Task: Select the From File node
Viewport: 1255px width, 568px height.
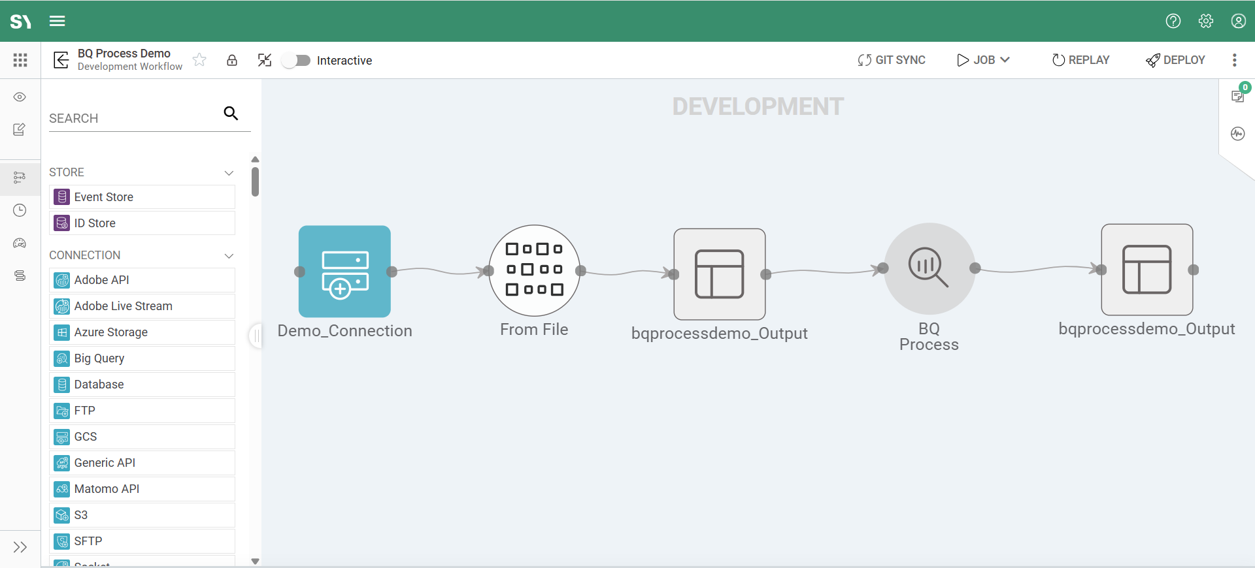Action: click(x=534, y=270)
